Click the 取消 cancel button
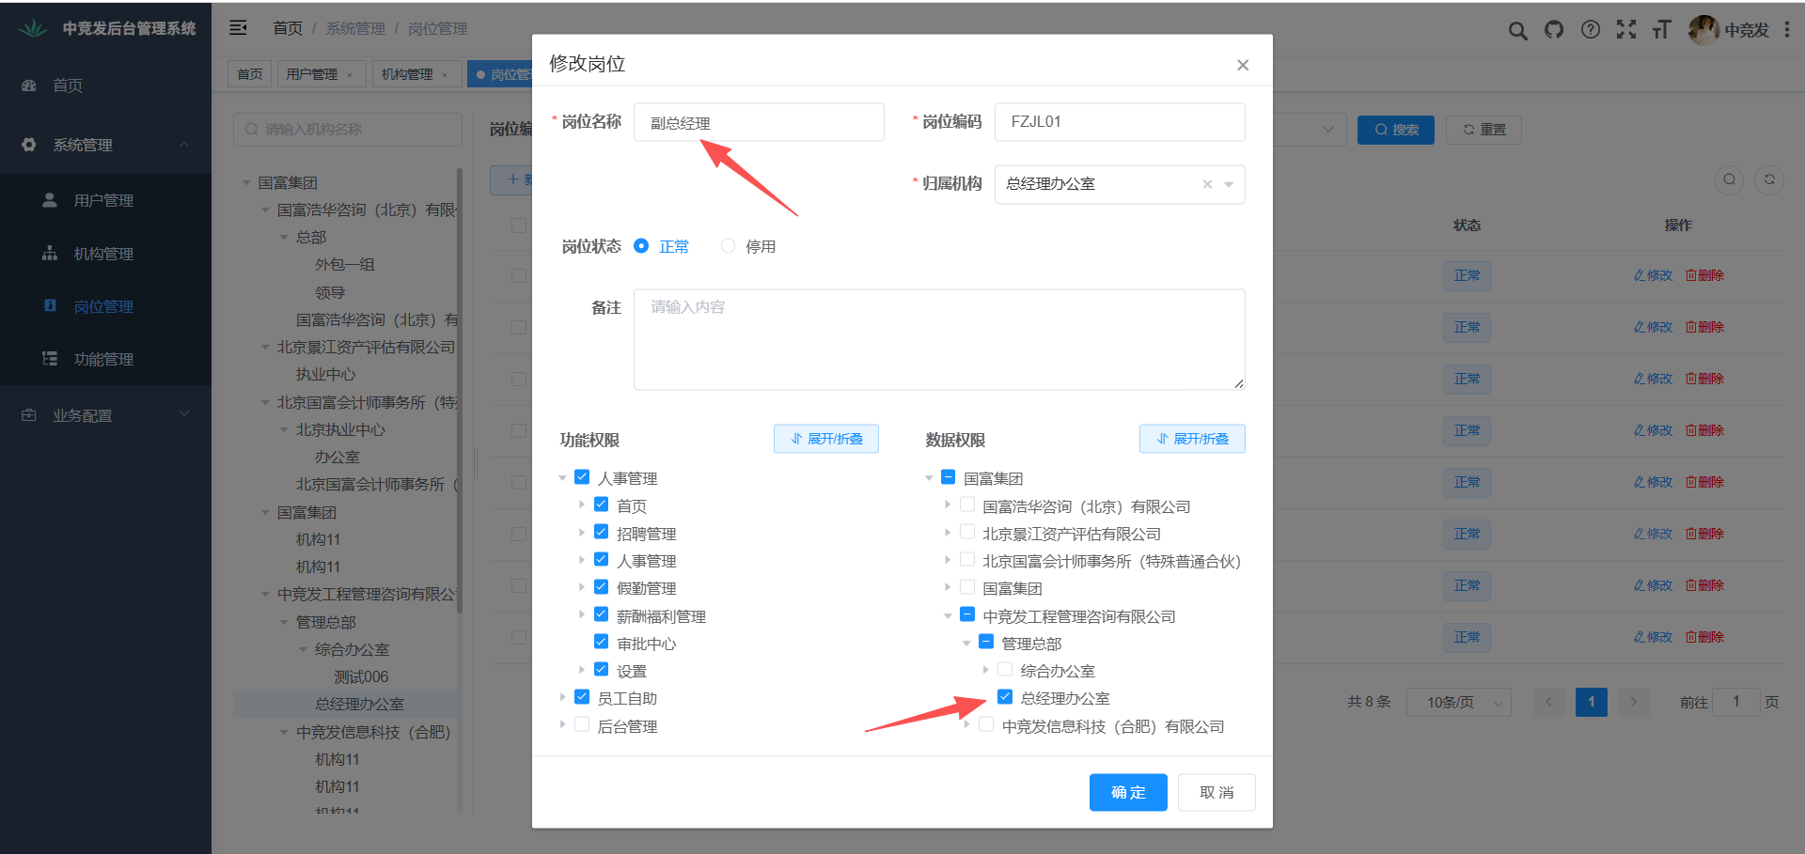This screenshot has width=1805, height=854. point(1216,792)
